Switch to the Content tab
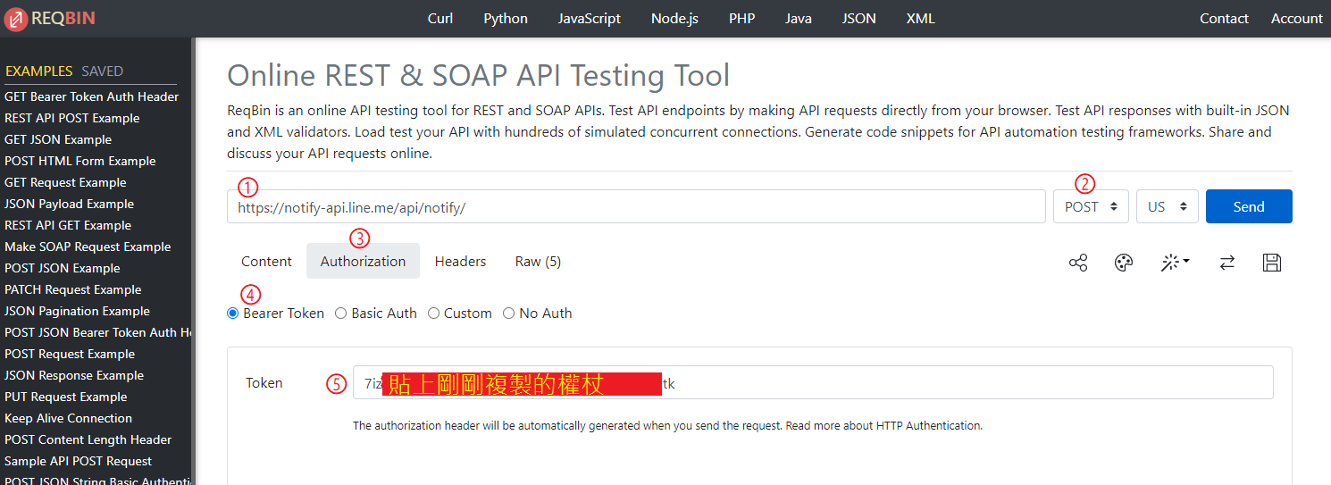The height and width of the screenshot is (485, 1331). [x=266, y=261]
